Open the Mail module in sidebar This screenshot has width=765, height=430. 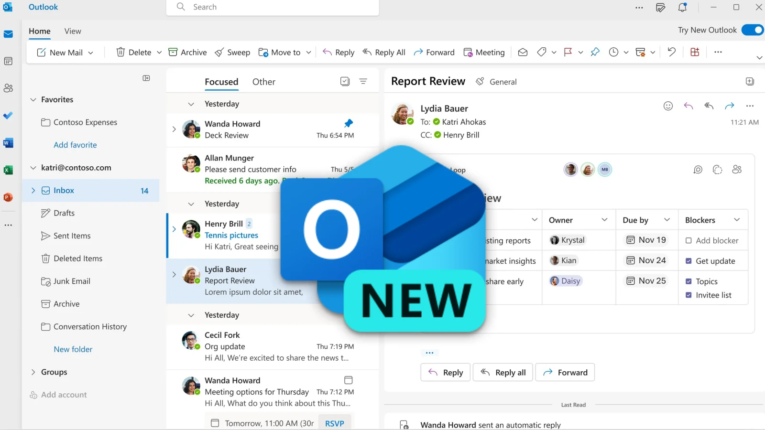8,34
